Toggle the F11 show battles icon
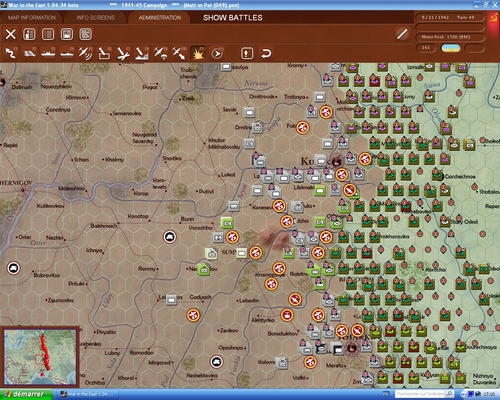500x400 pixels. tap(198, 53)
